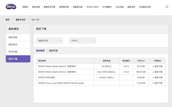Open the WiT智能灯 menu
Screen dimensions: 172x107
point(107,7)
